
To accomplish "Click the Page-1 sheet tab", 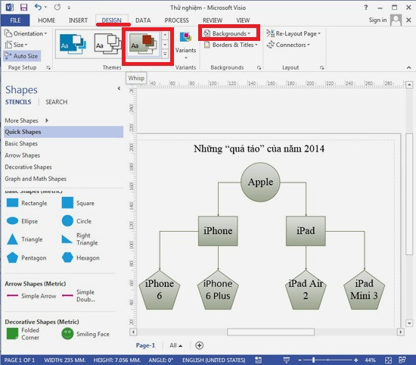I will click(145, 345).
